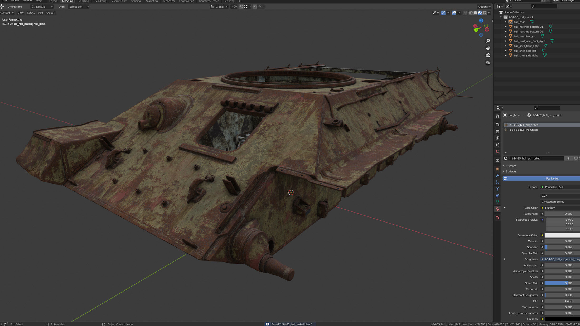Click the pan view hand icon
The image size is (580, 326).
tap(488, 48)
